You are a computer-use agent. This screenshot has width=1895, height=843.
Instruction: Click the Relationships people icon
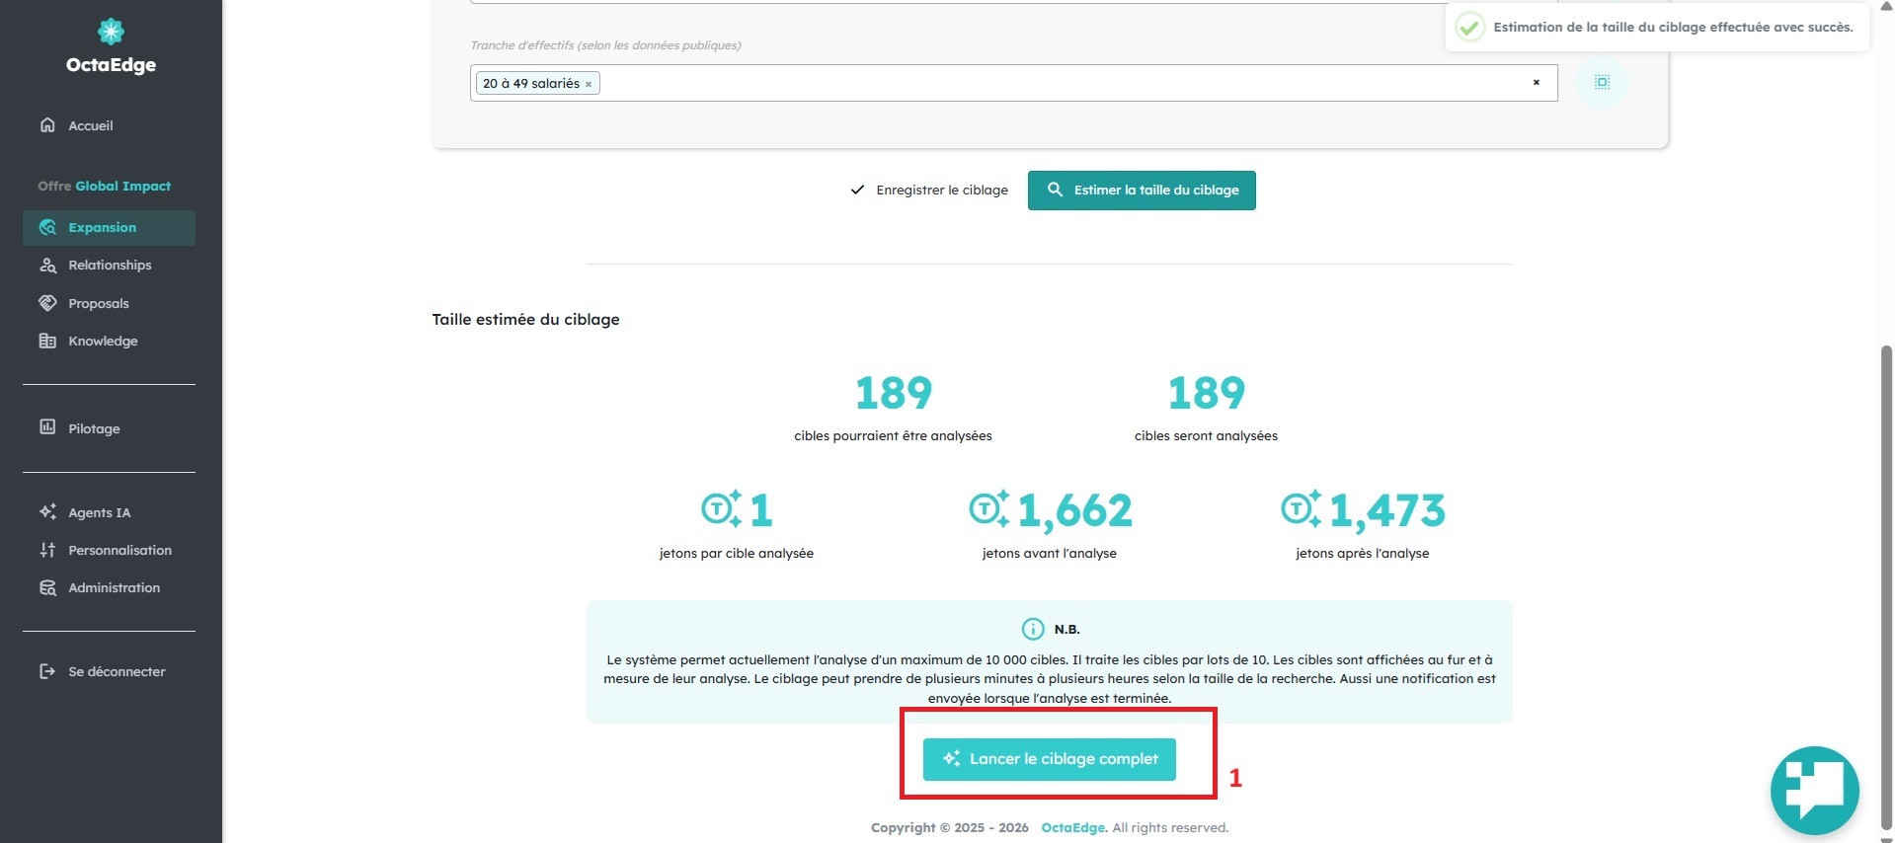[x=47, y=265]
